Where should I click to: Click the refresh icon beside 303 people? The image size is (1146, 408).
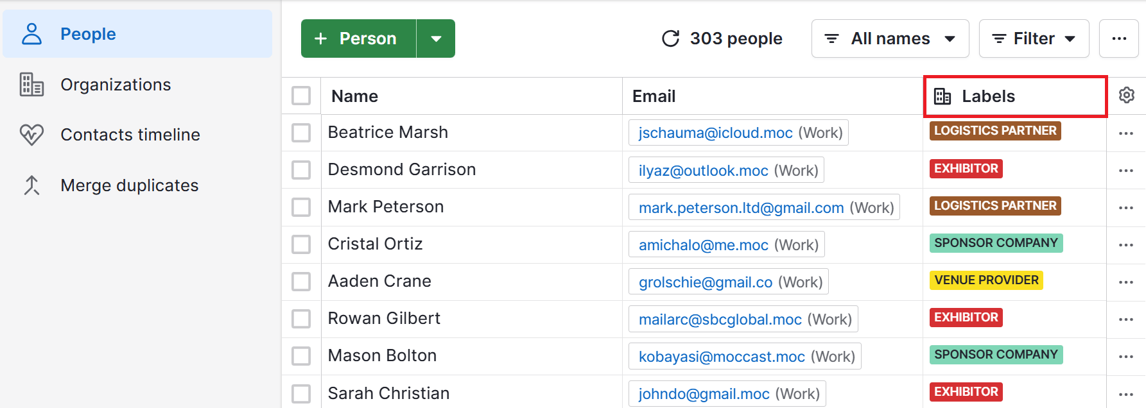coord(670,38)
